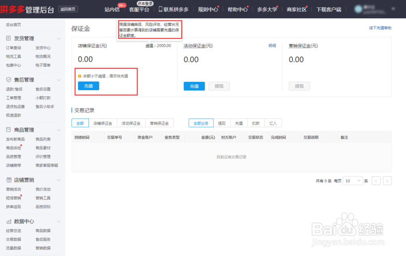Click 提现 button under 活动保证金
406x256 pixels.
[219, 86]
